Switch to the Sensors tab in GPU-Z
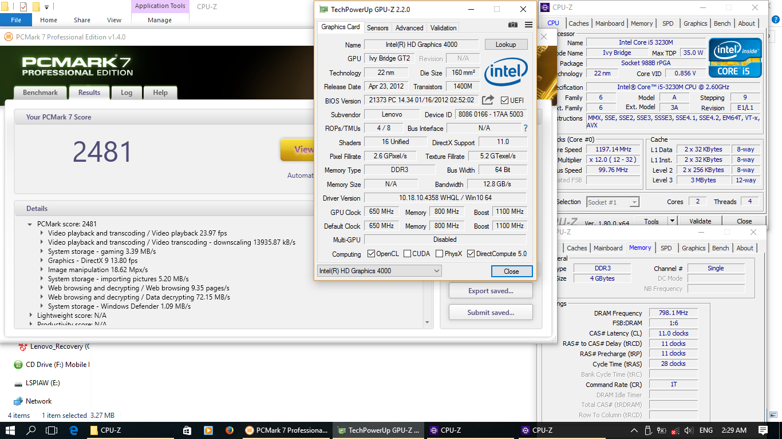Viewport: 782px width, 439px height. [x=377, y=27]
